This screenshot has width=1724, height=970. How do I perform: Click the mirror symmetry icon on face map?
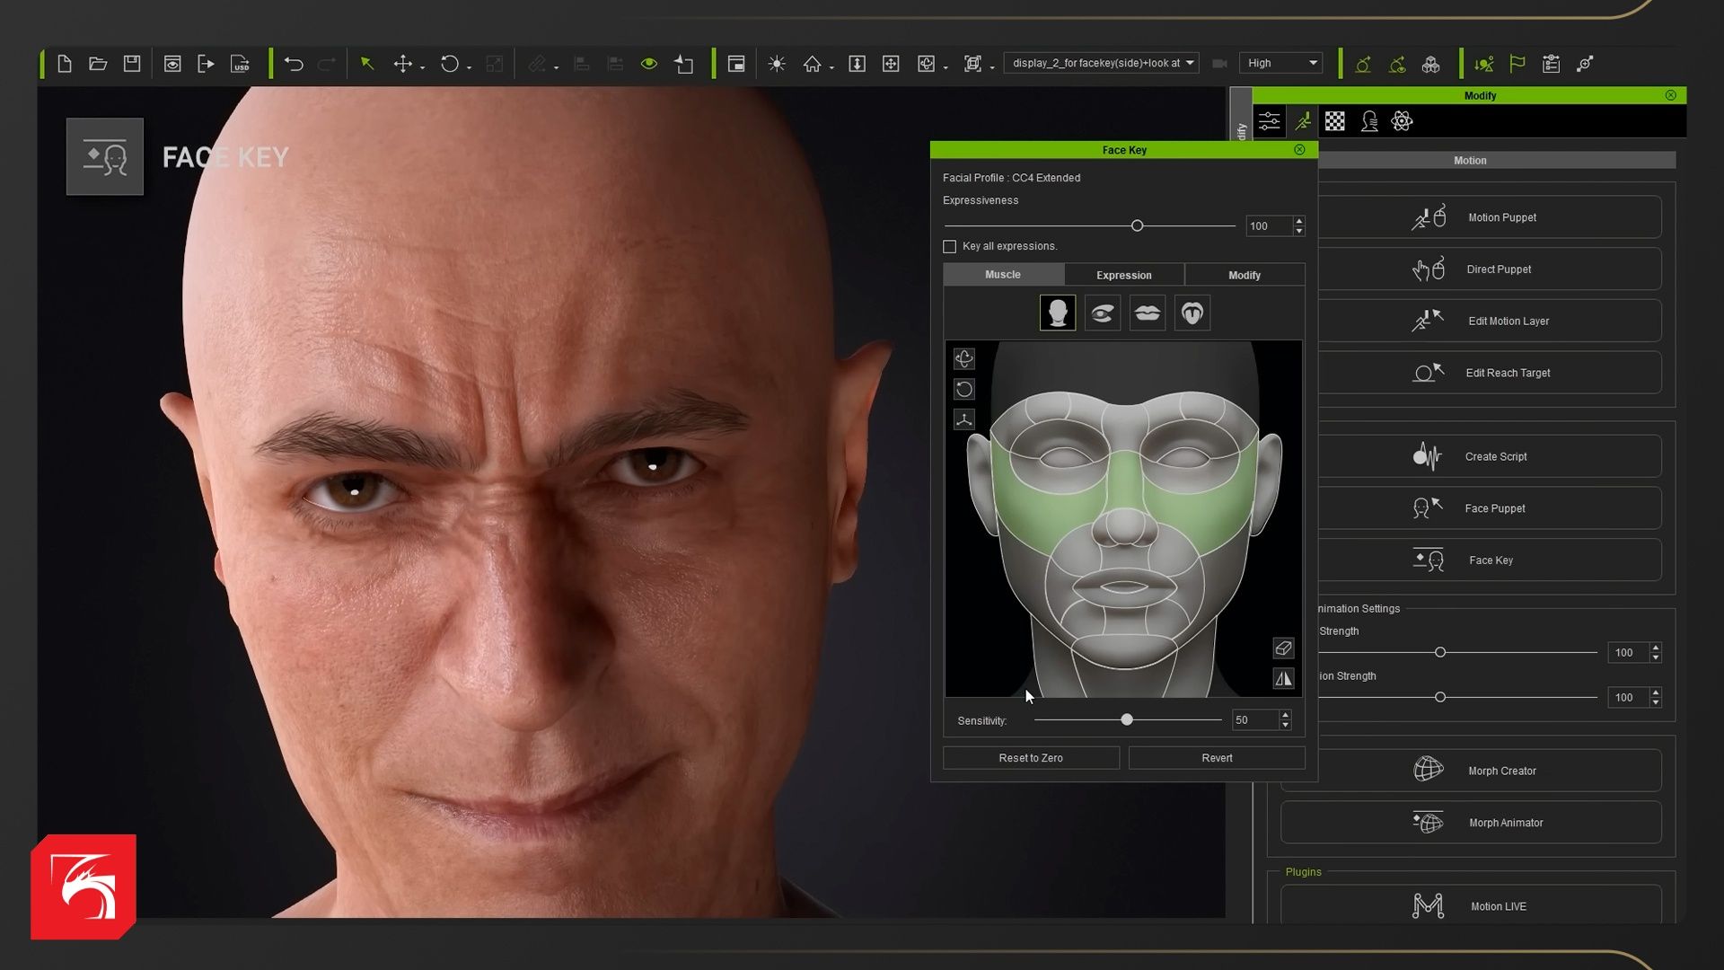click(x=1284, y=679)
